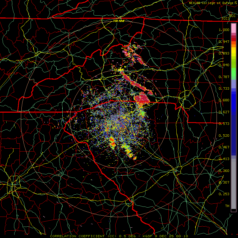Click the 0.307 legend value

tap(224, 182)
